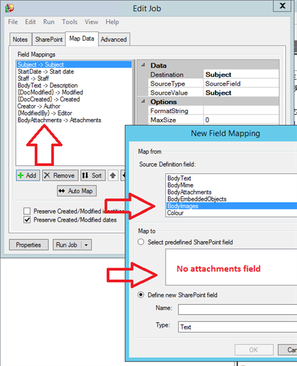Select BodyAttachments in source field list
The width and height of the screenshot is (297, 366).
click(x=189, y=192)
